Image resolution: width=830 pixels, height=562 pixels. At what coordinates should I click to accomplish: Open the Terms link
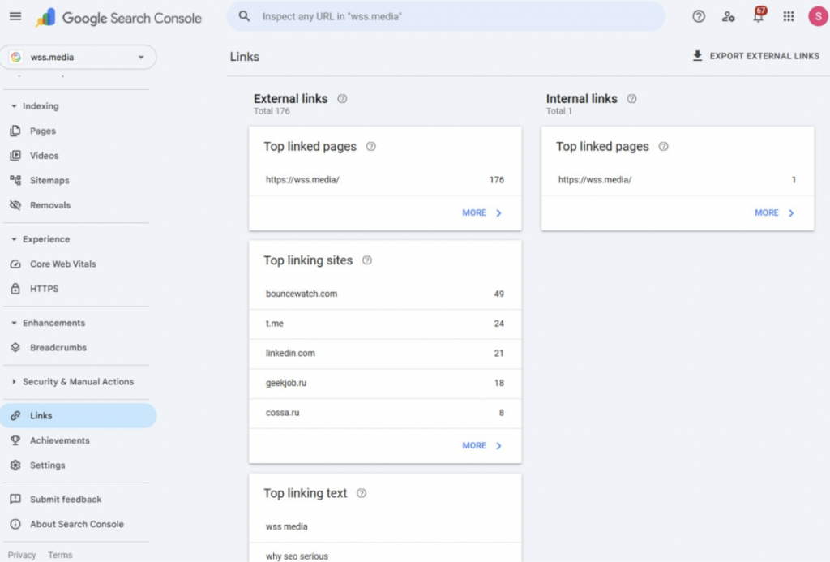pyautogui.click(x=60, y=556)
